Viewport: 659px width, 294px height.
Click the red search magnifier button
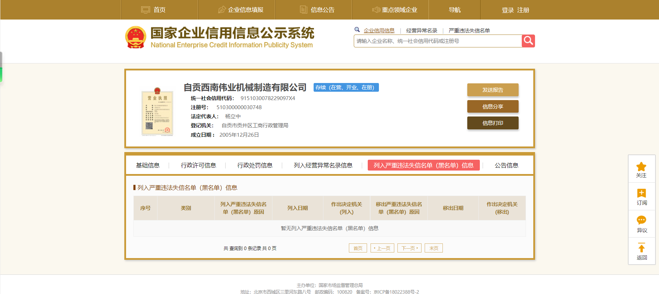click(528, 41)
